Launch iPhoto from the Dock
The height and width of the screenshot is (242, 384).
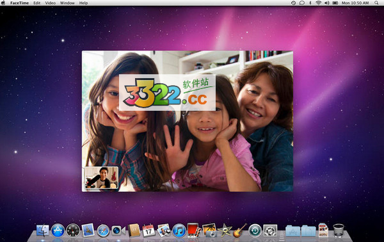coord(209,230)
